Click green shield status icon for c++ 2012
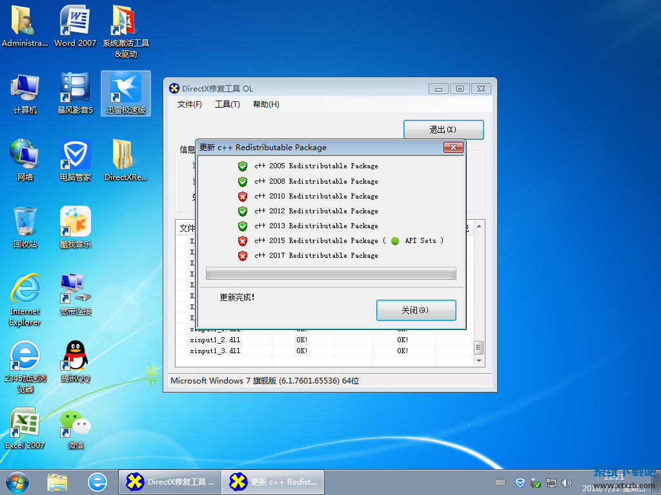Image resolution: width=661 pixels, height=495 pixels. (243, 211)
